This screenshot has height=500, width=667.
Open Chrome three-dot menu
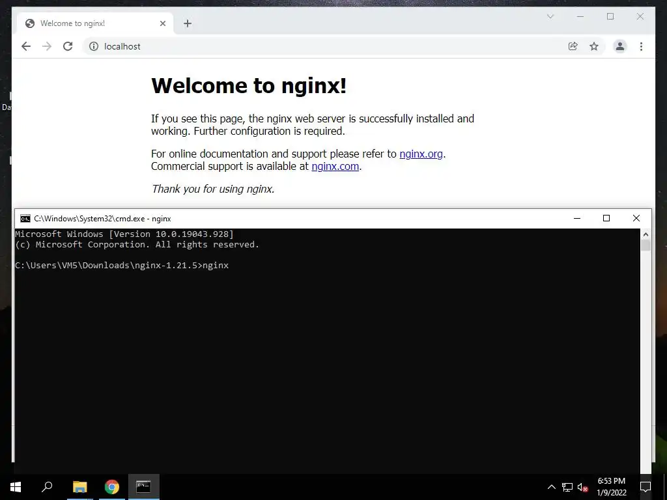641,46
